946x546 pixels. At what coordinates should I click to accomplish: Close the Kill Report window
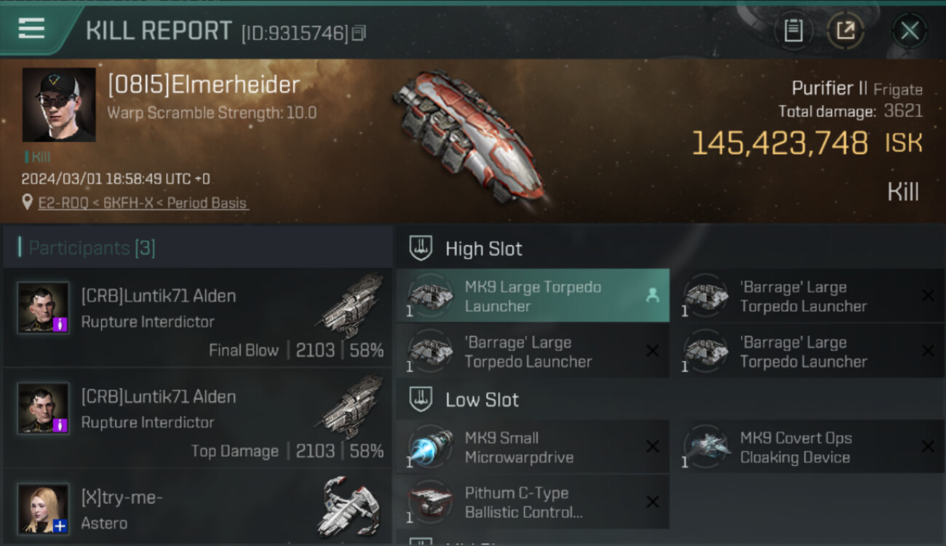(910, 31)
